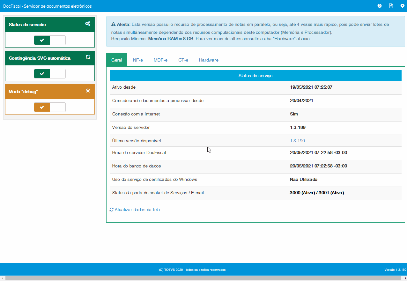Click the refresh icon beside Atualizar dados

[x=111, y=210]
